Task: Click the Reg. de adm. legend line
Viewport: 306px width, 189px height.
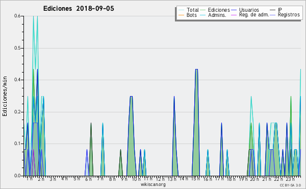Action: point(234,15)
